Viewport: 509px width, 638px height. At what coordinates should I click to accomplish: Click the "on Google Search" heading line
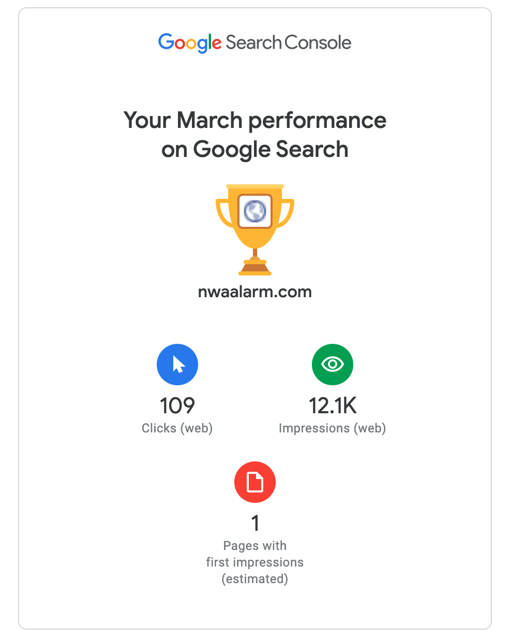[255, 149]
